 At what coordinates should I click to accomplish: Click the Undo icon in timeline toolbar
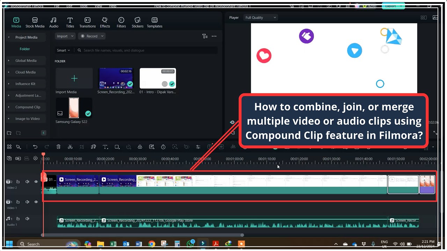coord(35,147)
